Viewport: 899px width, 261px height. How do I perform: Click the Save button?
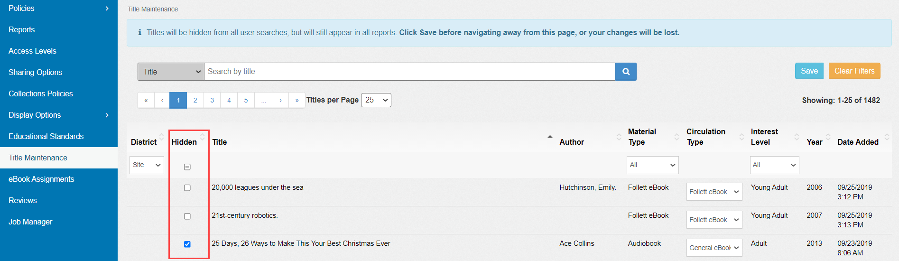[x=809, y=71]
